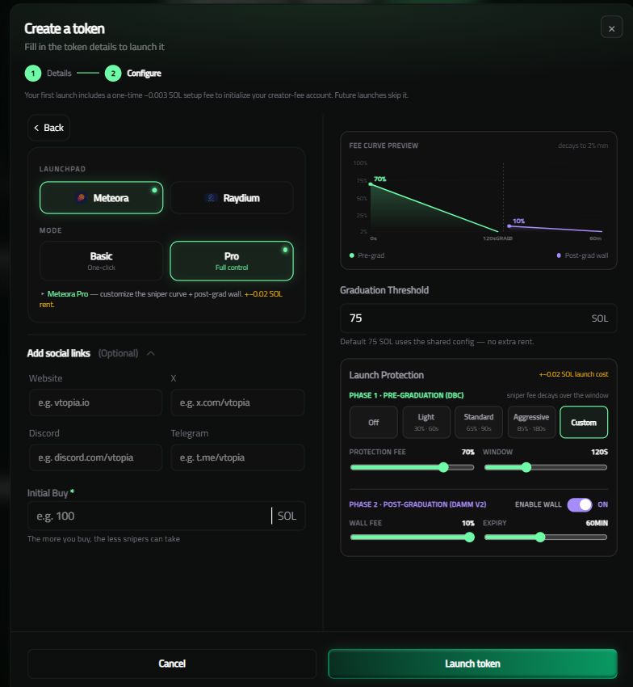Choose Basic one-click mode
The image size is (633, 687).
[101, 261]
